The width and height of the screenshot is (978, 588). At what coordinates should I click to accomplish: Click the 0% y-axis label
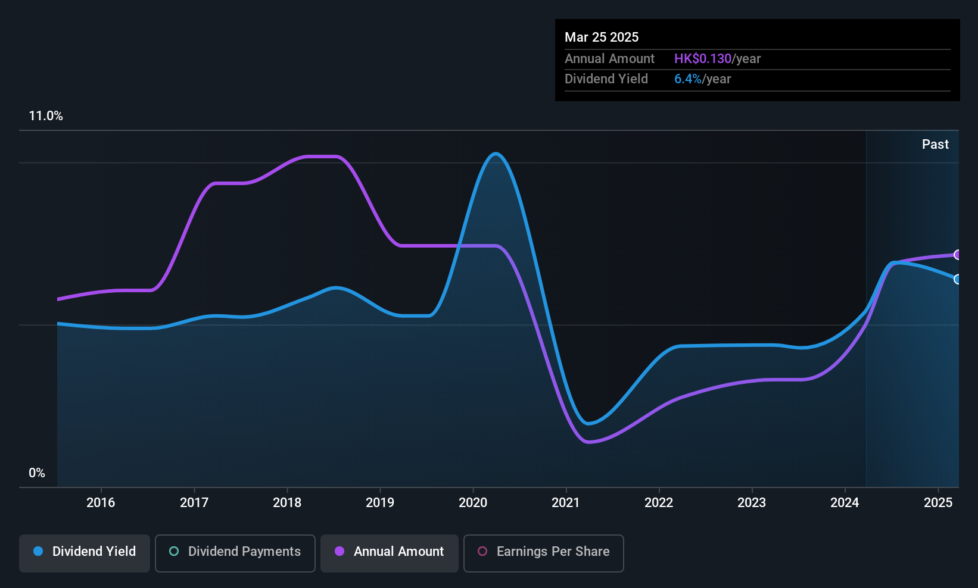tap(37, 473)
